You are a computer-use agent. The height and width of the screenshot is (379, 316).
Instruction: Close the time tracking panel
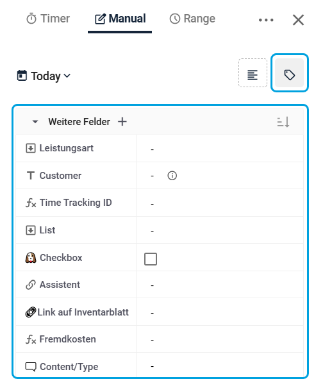click(x=298, y=20)
